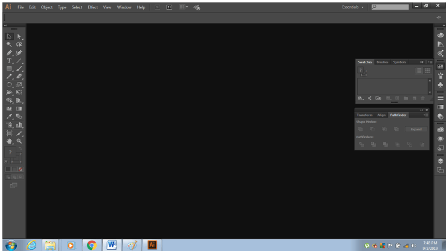
Task: Select the Eyedropper tool
Action: [9, 116]
